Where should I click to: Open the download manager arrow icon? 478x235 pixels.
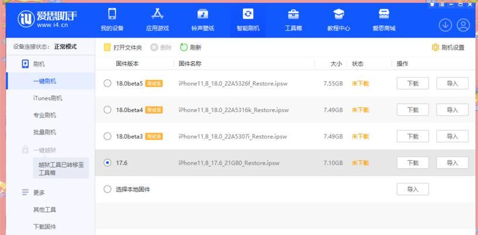click(445, 25)
